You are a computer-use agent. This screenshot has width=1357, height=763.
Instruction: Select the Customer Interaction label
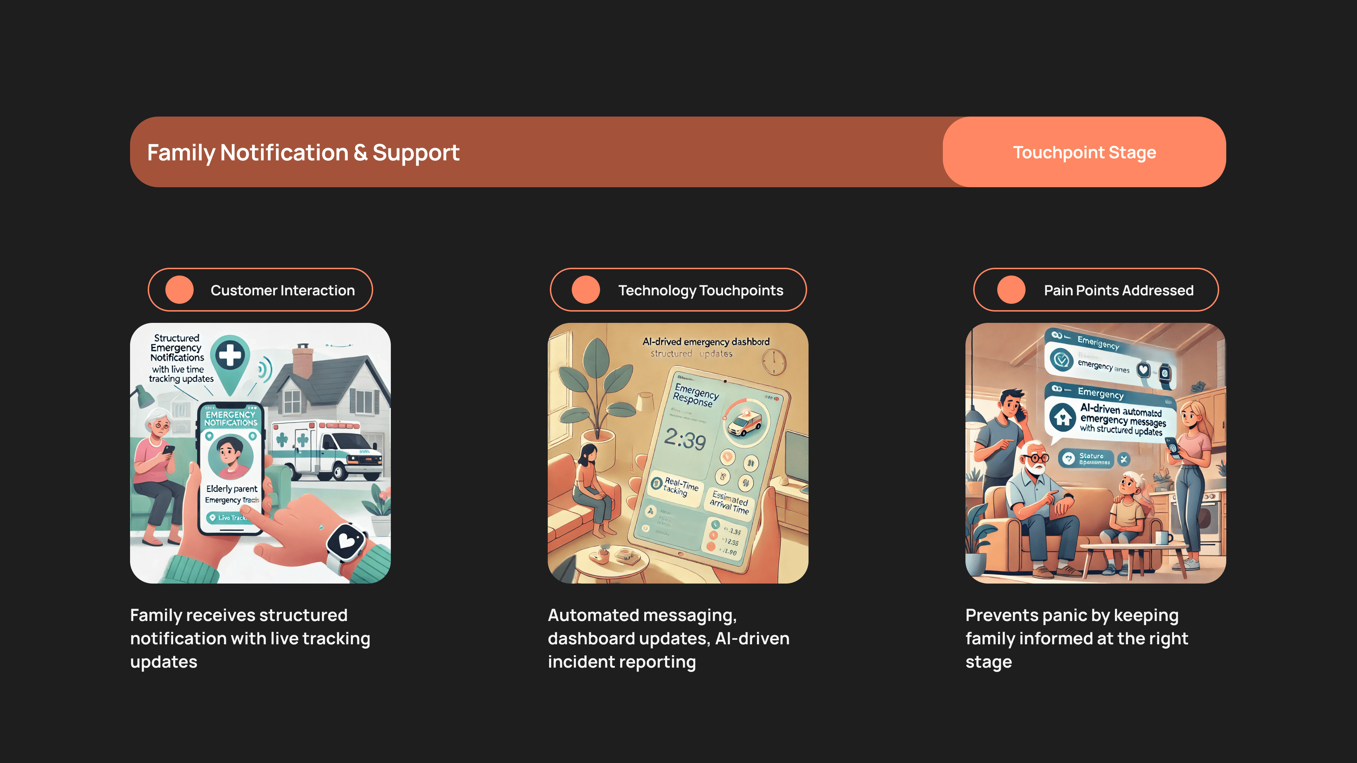pos(282,290)
